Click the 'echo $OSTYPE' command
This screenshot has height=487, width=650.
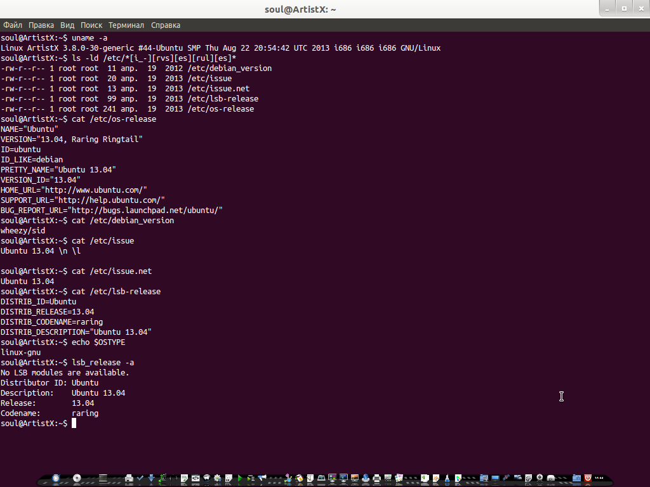tap(98, 342)
